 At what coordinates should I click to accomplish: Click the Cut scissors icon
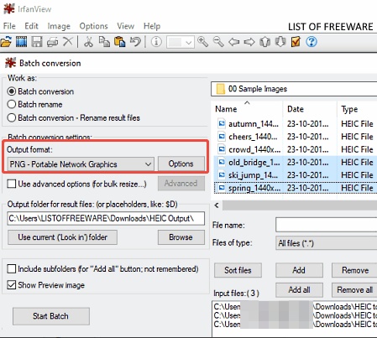pos(88,42)
